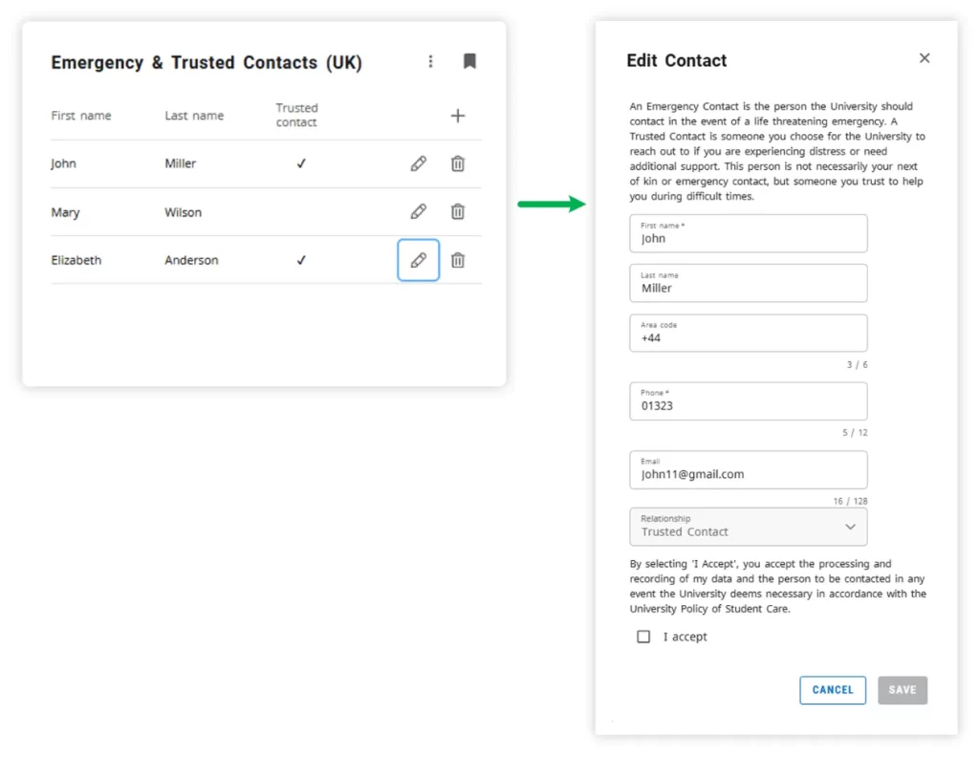Delete Elizabeth Anderson using trash icon
The height and width of the screenshot is (758, 979).
(458, 260)
